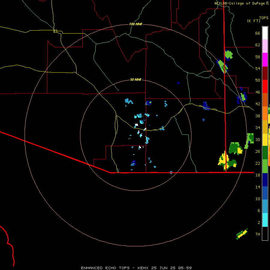Pick the gold legend swatch beside 34

265,127
